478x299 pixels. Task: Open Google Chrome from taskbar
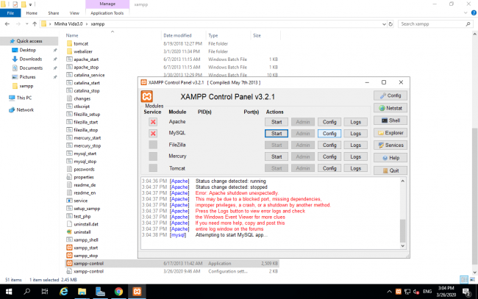pos(118,292)
